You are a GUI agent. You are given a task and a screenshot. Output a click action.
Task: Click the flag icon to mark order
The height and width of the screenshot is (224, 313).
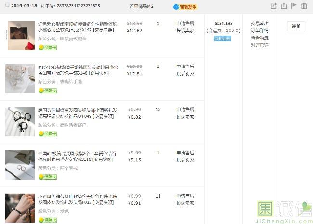click(x=294, y=6)
